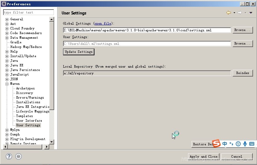Click the Update Settings button
Screen dimensions: 257x165
pos(79,52)
